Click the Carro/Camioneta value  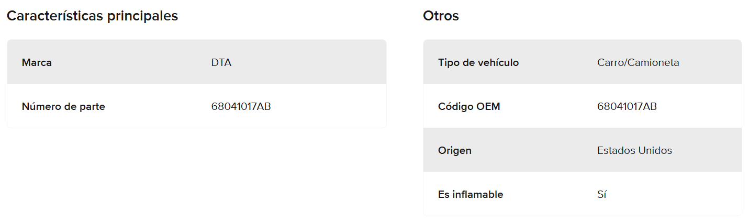coord(638,63)
